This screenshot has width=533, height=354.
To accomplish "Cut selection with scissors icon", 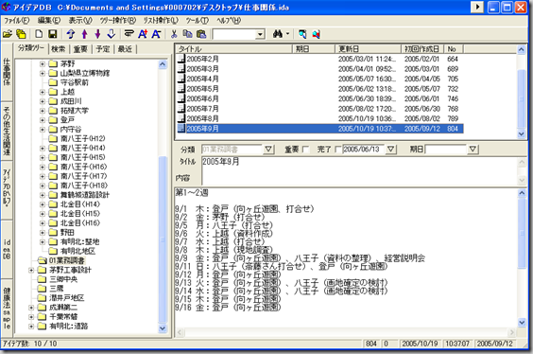I will pyautogui.click(x=174, y=34).
